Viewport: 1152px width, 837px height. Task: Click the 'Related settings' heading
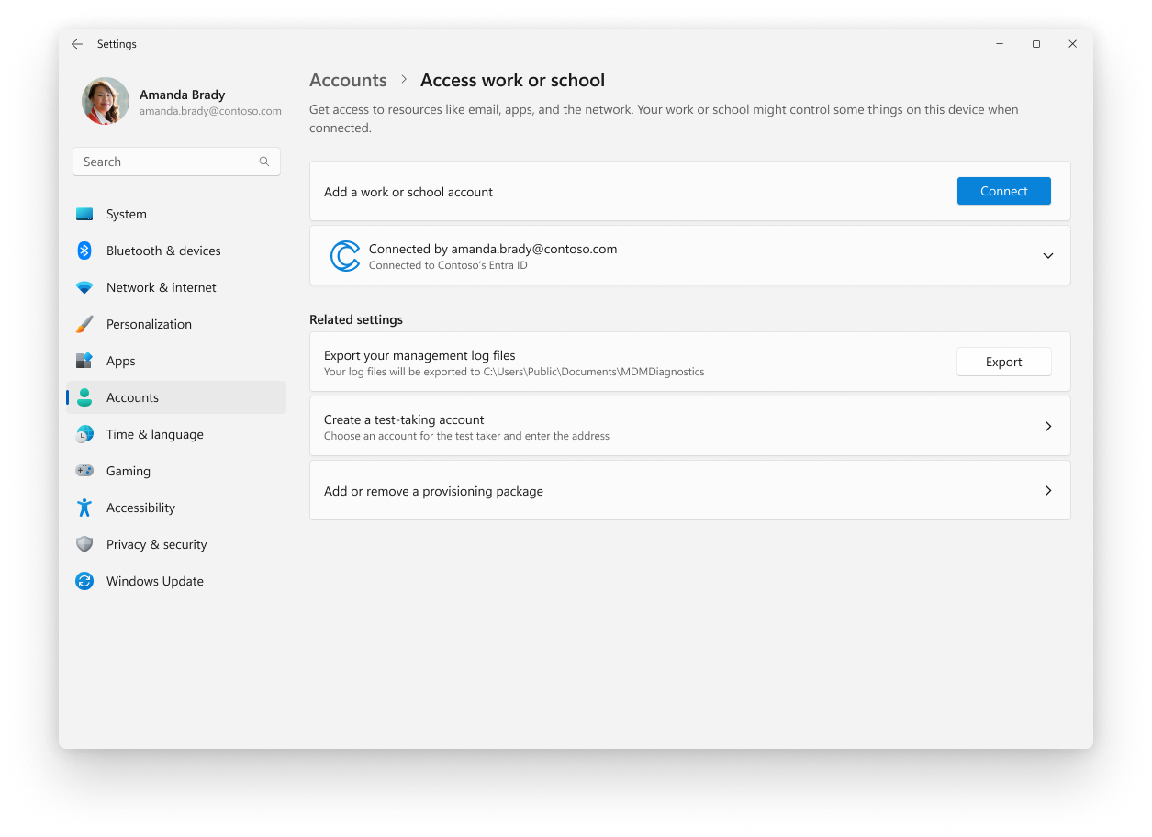tap(356, 319)
